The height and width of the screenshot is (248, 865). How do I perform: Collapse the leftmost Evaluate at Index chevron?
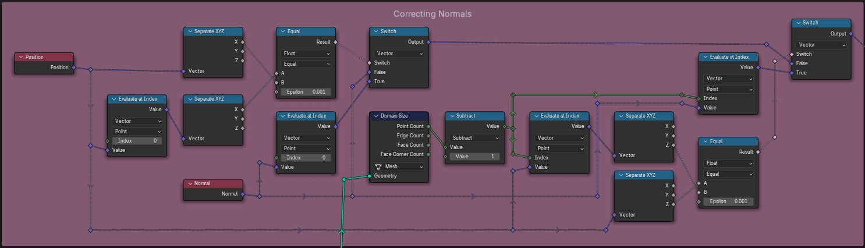coord(114,99)
